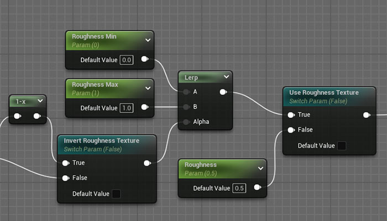Click the Roughness Min output pin

coord(145,60)
